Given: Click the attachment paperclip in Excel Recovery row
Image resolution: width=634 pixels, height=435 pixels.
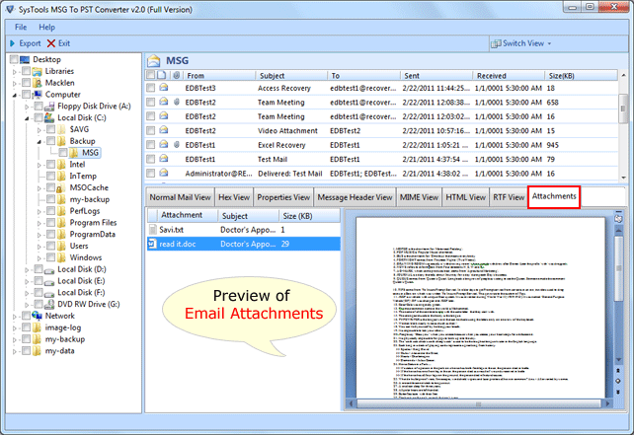Looking at the screenshot, I should click(177, 144).
